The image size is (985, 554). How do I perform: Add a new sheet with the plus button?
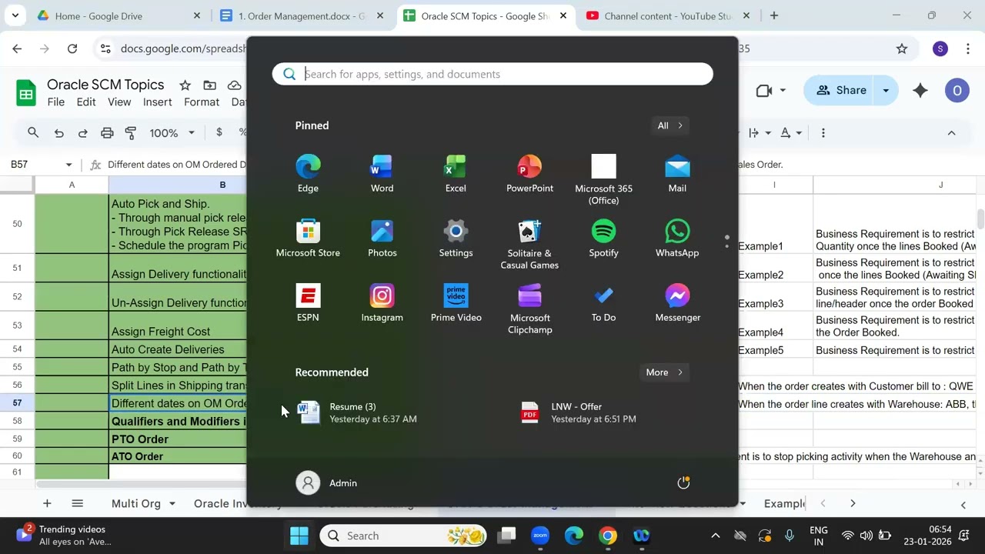coord(47,503)
